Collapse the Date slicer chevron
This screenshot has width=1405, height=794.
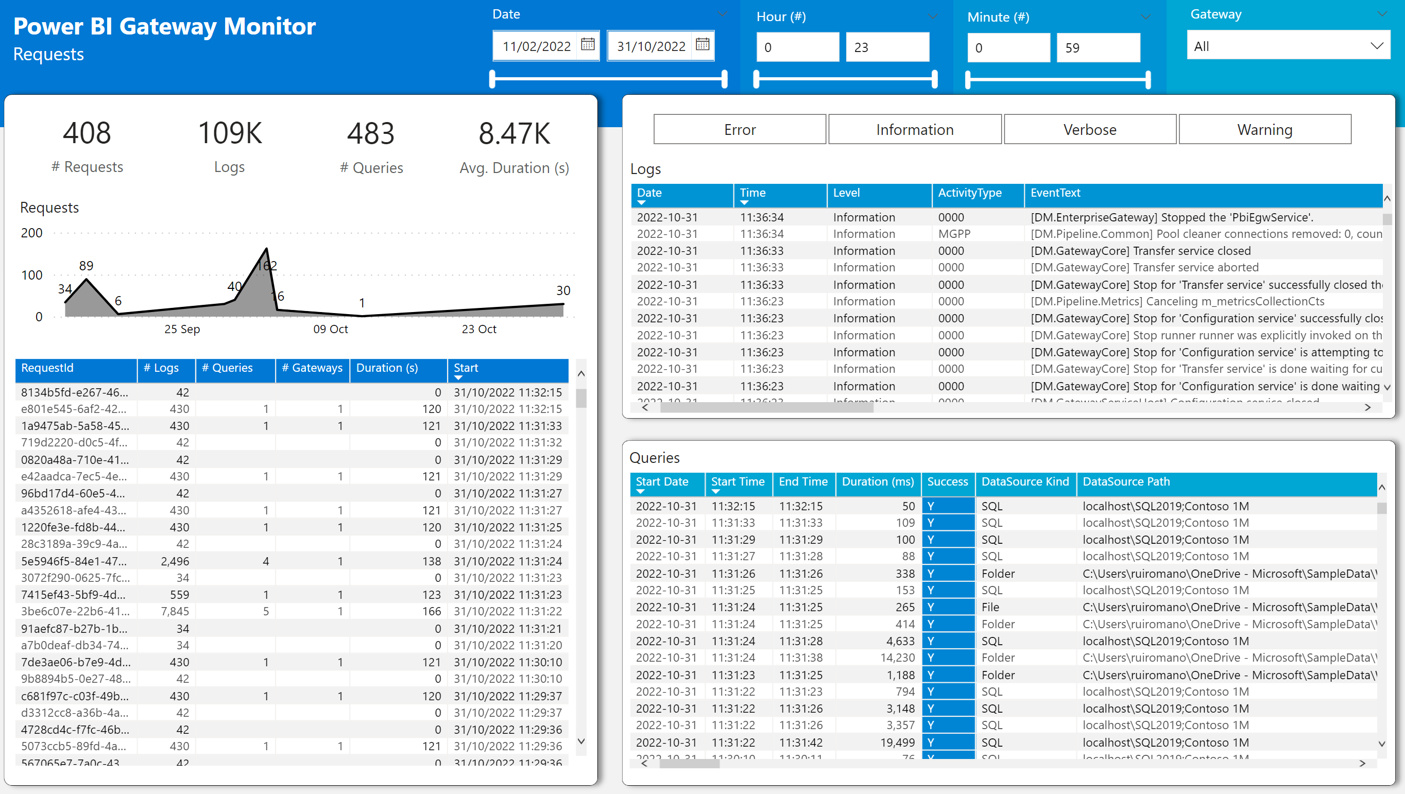click(723, 14)
